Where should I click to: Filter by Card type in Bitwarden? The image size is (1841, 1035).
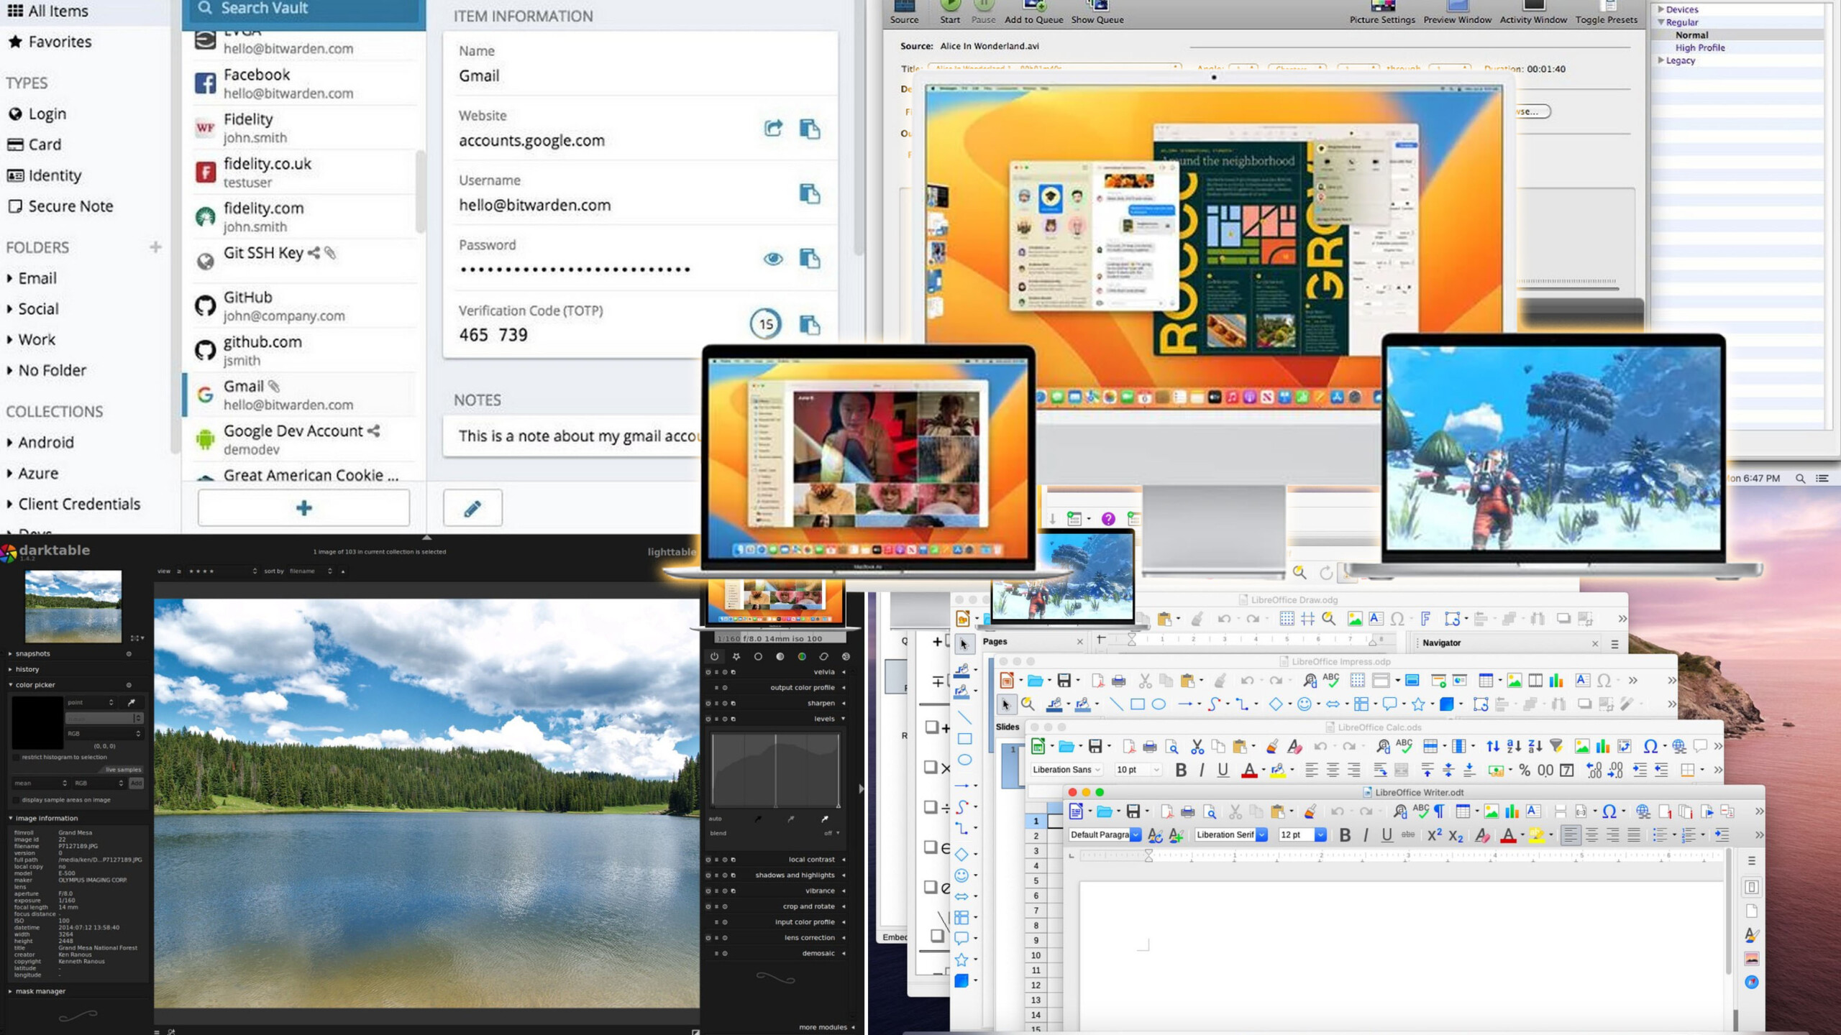(x=35, y=144)
